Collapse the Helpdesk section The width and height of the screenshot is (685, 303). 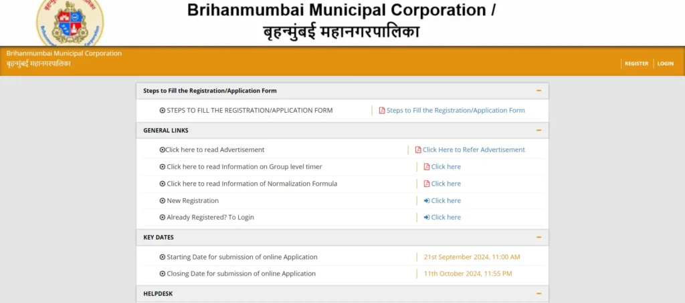tap(539, 294)
